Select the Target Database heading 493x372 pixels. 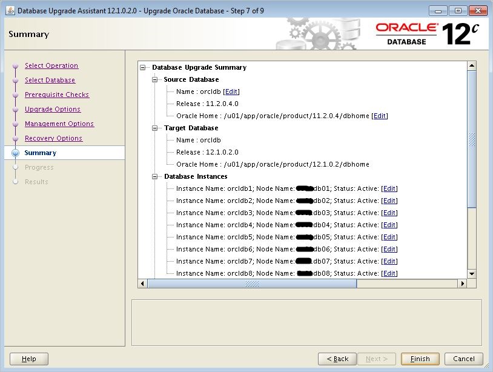click(191, 128)
